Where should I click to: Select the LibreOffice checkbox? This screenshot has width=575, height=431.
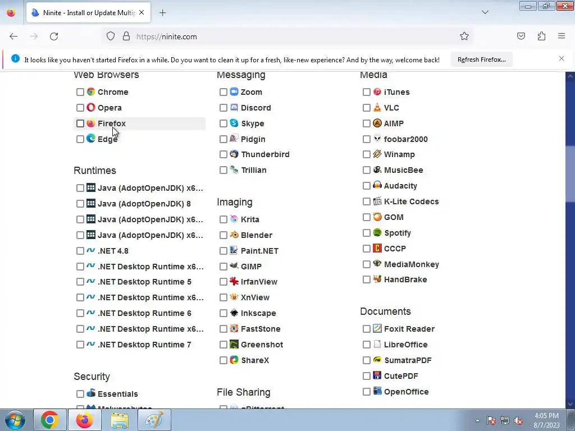click(366, 345)
